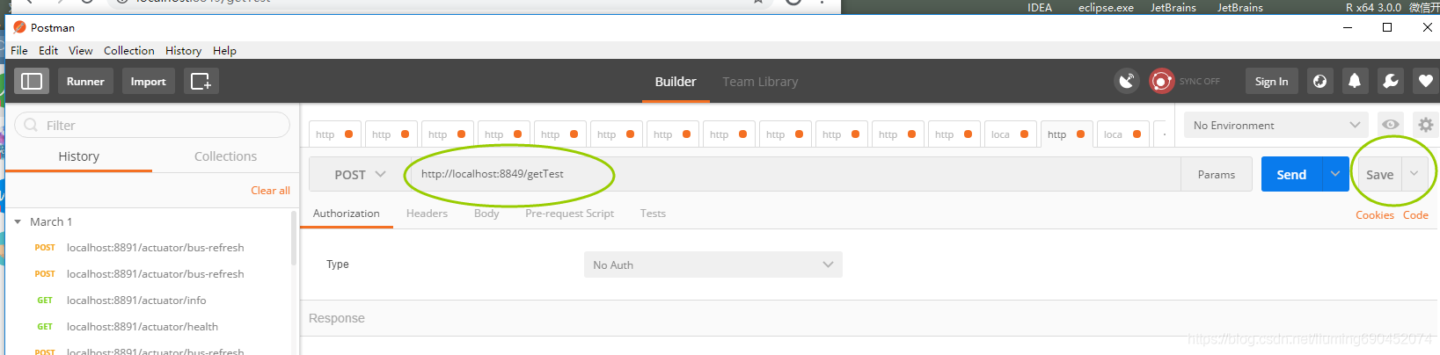Open the Edit menu

pos(48,50)
